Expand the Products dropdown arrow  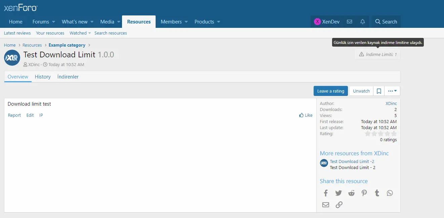pos(218,22)
